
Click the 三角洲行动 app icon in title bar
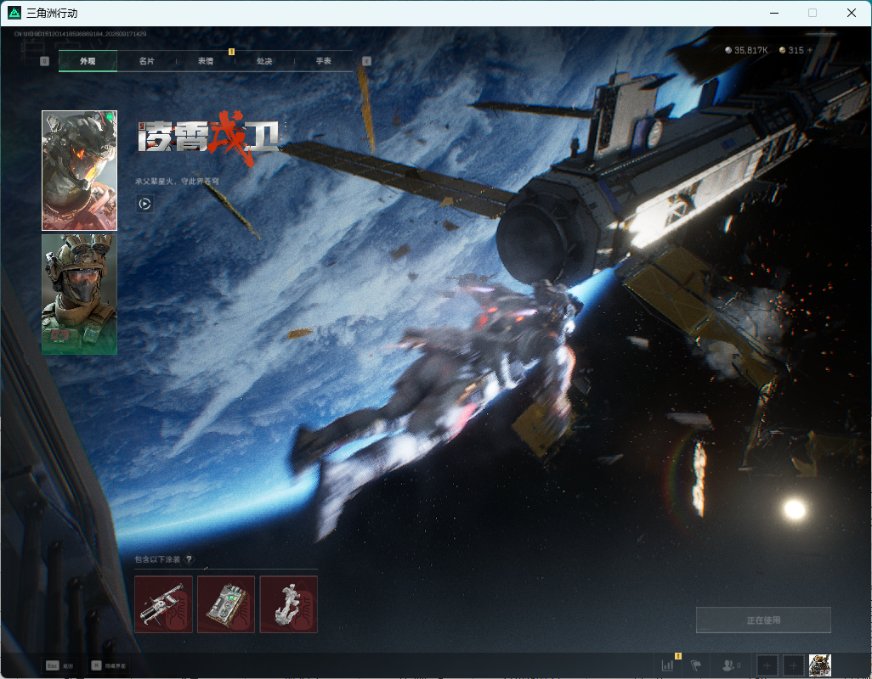click(14, 13)
